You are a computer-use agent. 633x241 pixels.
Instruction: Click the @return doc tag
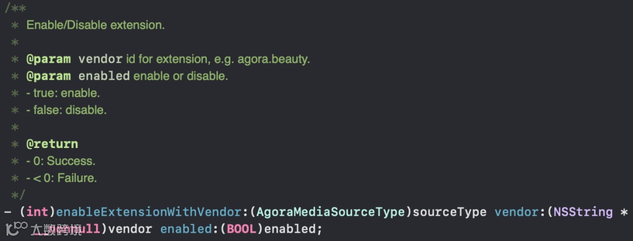52,144
